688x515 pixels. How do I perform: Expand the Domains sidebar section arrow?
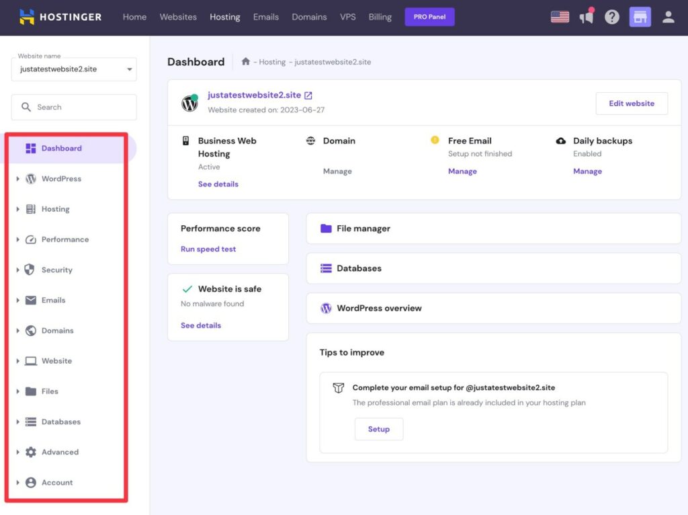tap(17, 331)
